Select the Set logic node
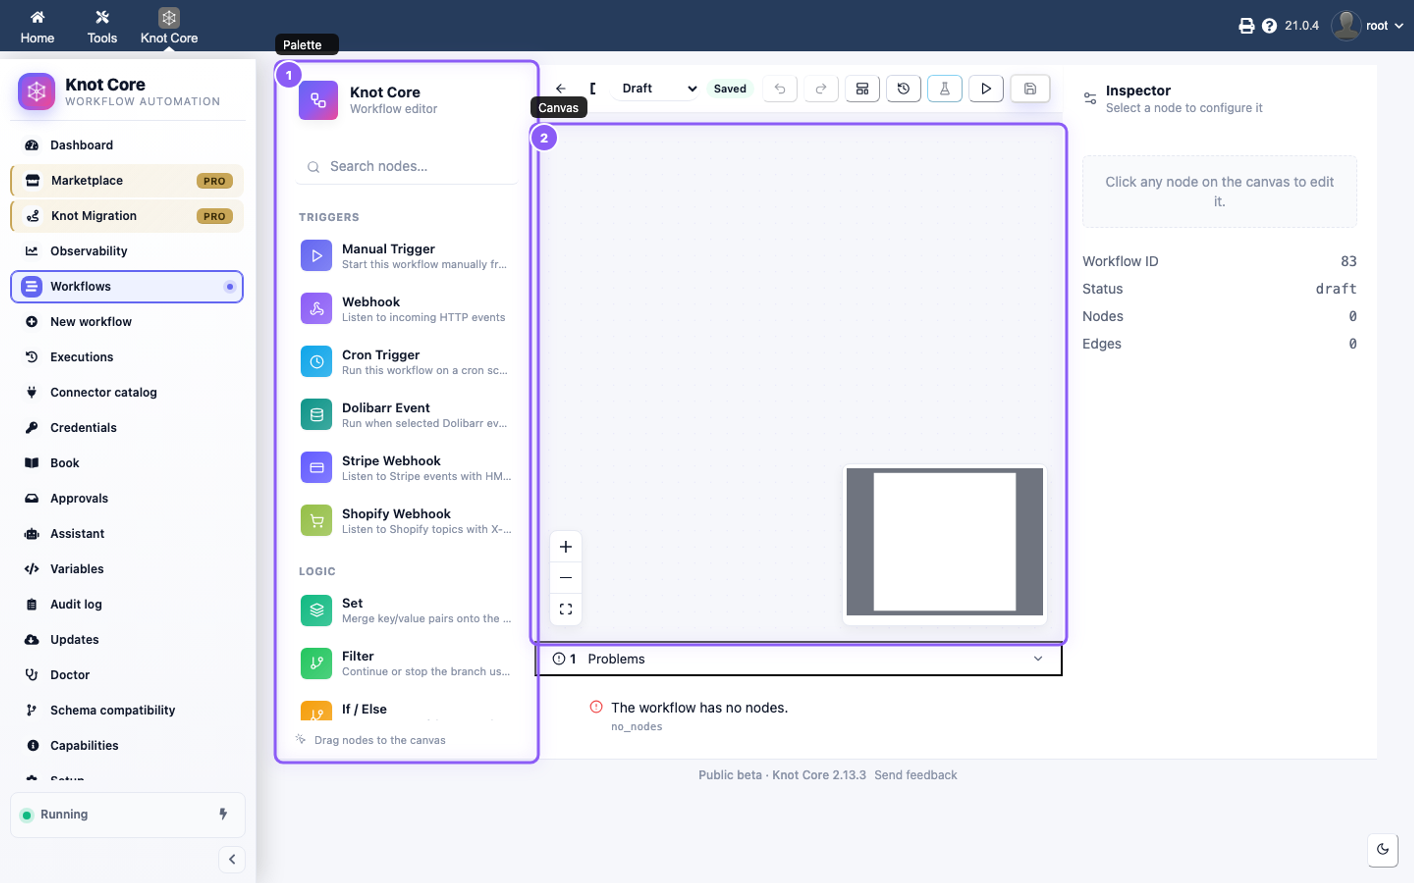Screen dimensions: 1414x883 (x=407, y=610)
